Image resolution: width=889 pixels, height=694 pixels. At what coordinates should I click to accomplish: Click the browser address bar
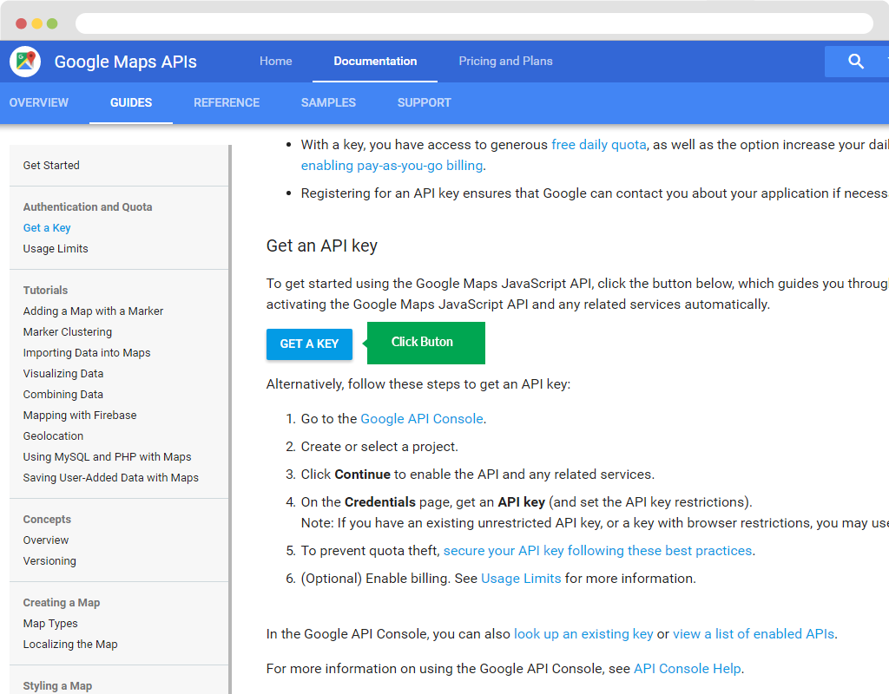pos(474,23)
